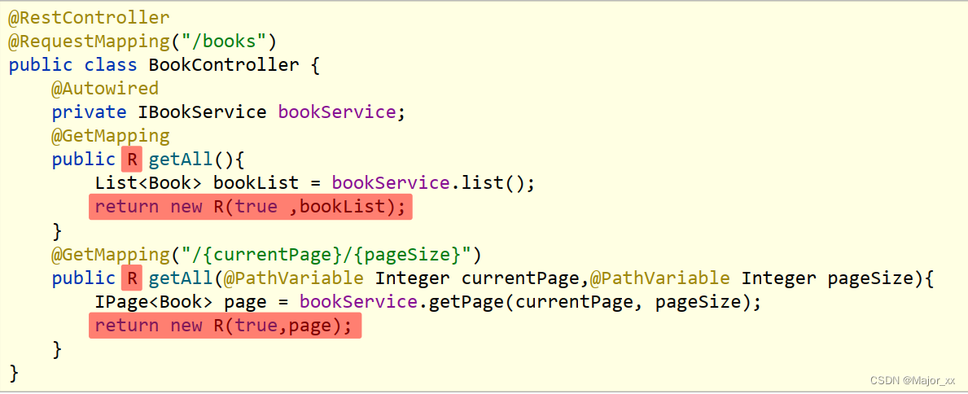Click the List<Book> type
Screen dimensions: 968x394
(x=148, y=183)
